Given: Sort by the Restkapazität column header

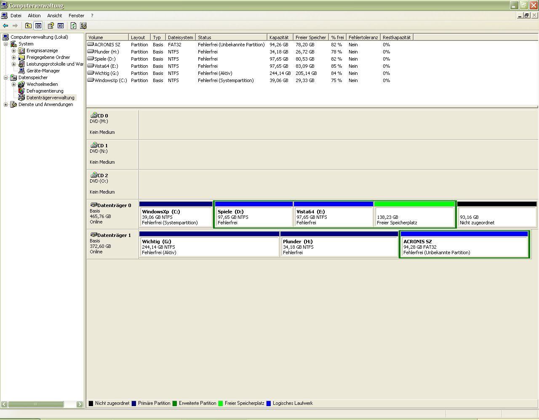Looking at the screenshot, I should tap(397, 37).
